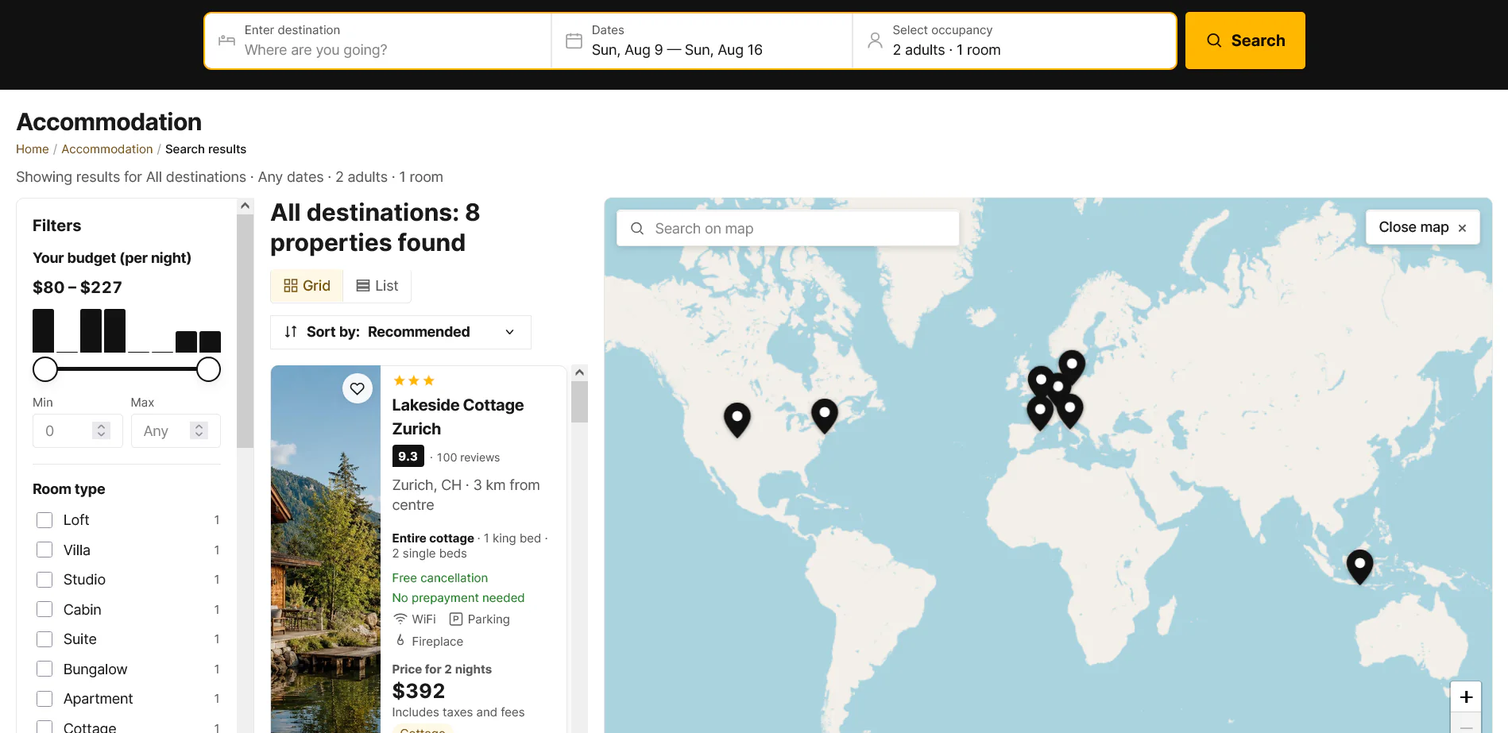Click the person icon in the occupancy field

point(875,41)
